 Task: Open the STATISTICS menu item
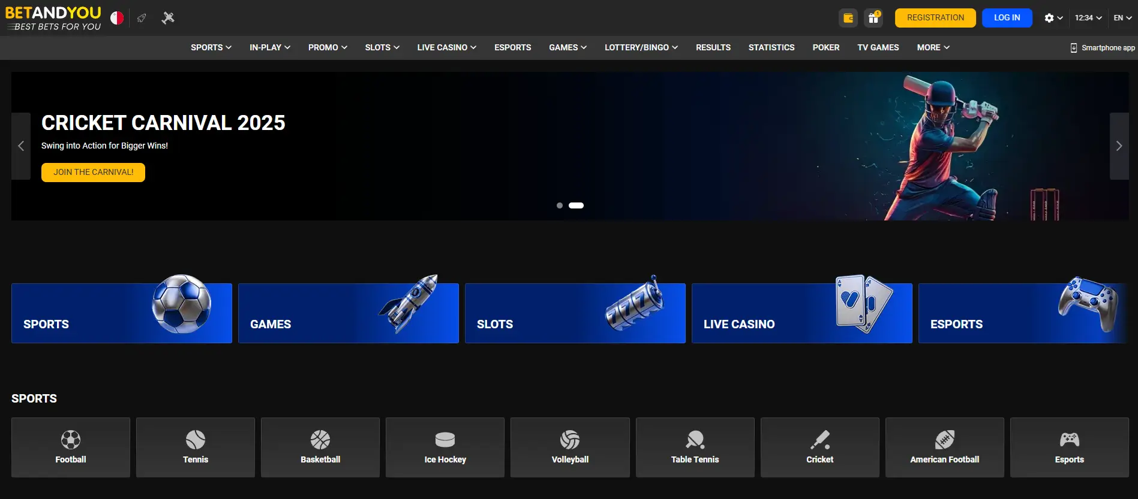coord(771,47)
